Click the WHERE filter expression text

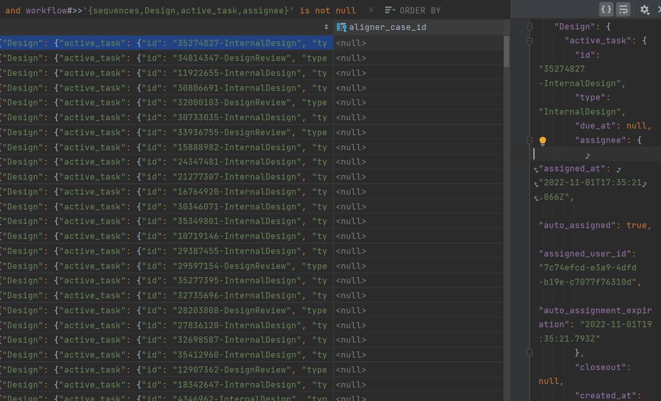tap(181, 10)
